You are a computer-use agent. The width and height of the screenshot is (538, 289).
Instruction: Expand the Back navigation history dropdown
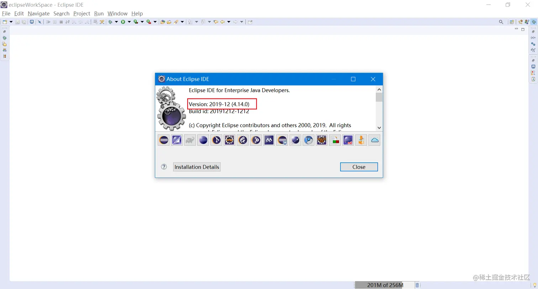pyautogui.click(x=229, y=22)
